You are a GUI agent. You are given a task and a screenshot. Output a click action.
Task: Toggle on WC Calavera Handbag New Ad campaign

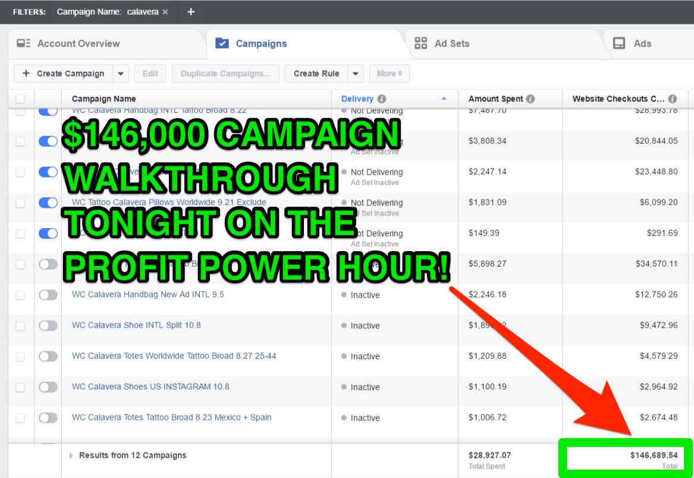point(48,295)
